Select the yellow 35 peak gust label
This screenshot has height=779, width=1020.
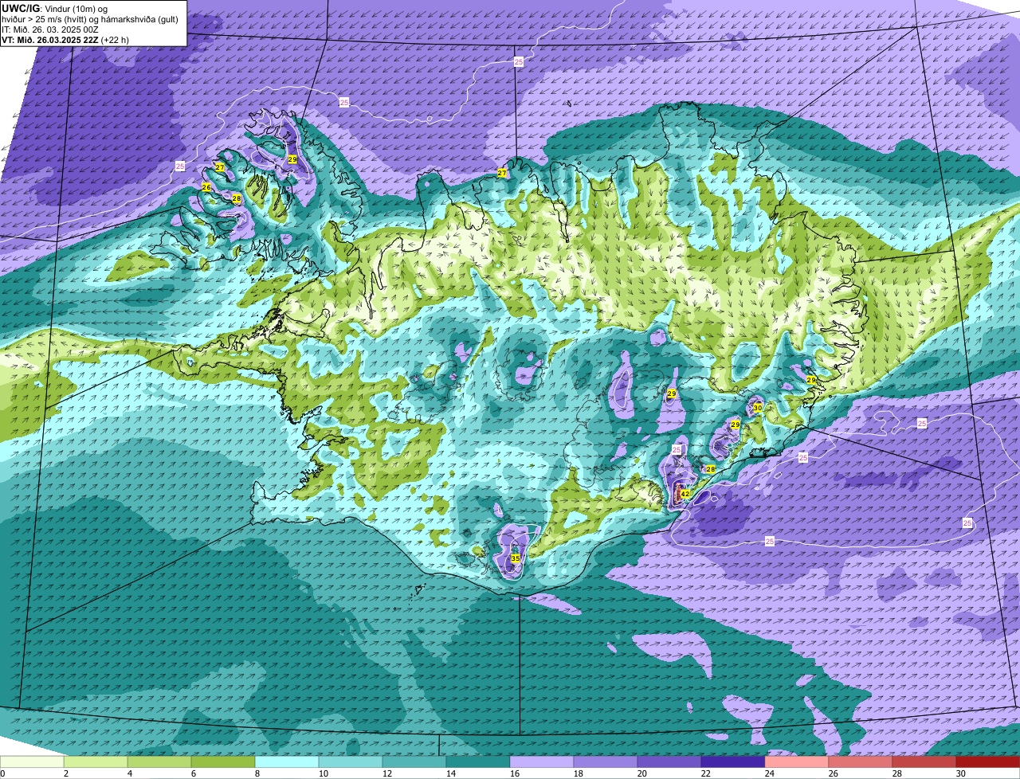click(516, 558)
